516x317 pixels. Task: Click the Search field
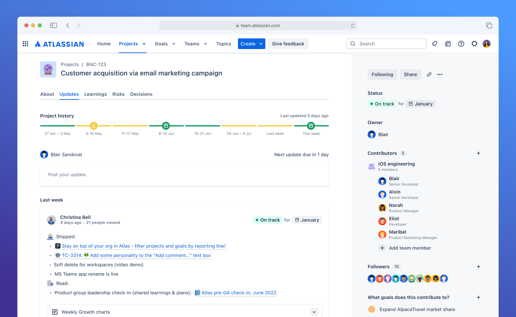tap(386, 44)
